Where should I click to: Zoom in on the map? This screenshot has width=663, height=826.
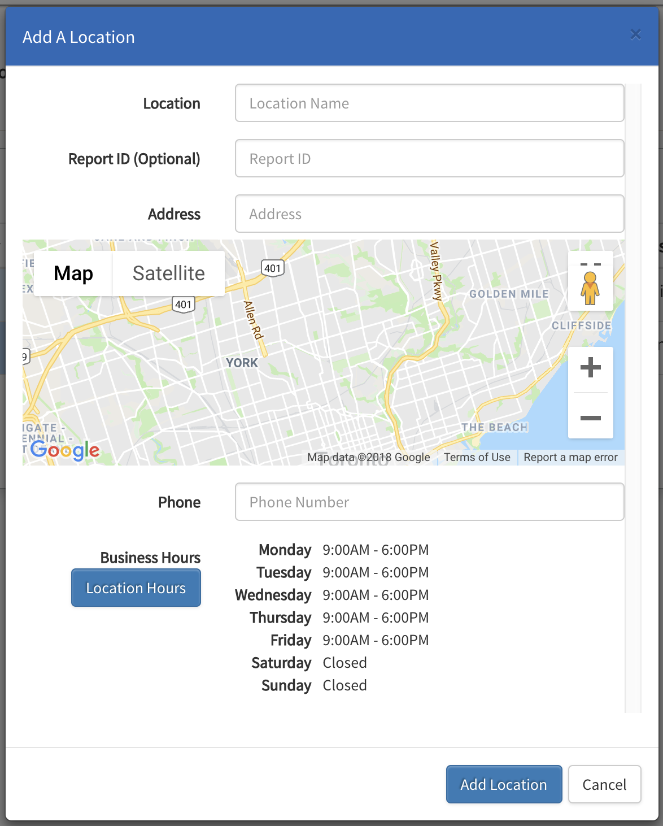click(590, 368)
